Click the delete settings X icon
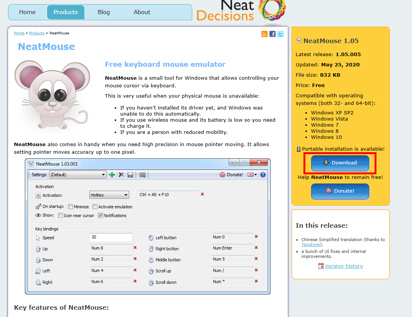 (x=121, y=175)
